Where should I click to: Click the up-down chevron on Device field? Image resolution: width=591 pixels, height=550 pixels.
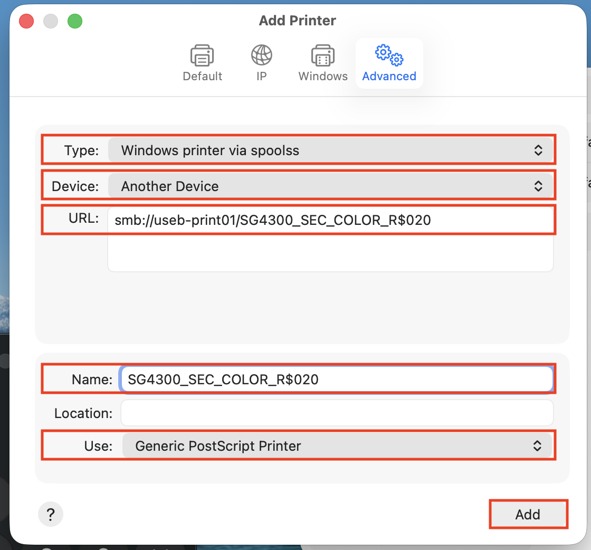click(538, 186)
